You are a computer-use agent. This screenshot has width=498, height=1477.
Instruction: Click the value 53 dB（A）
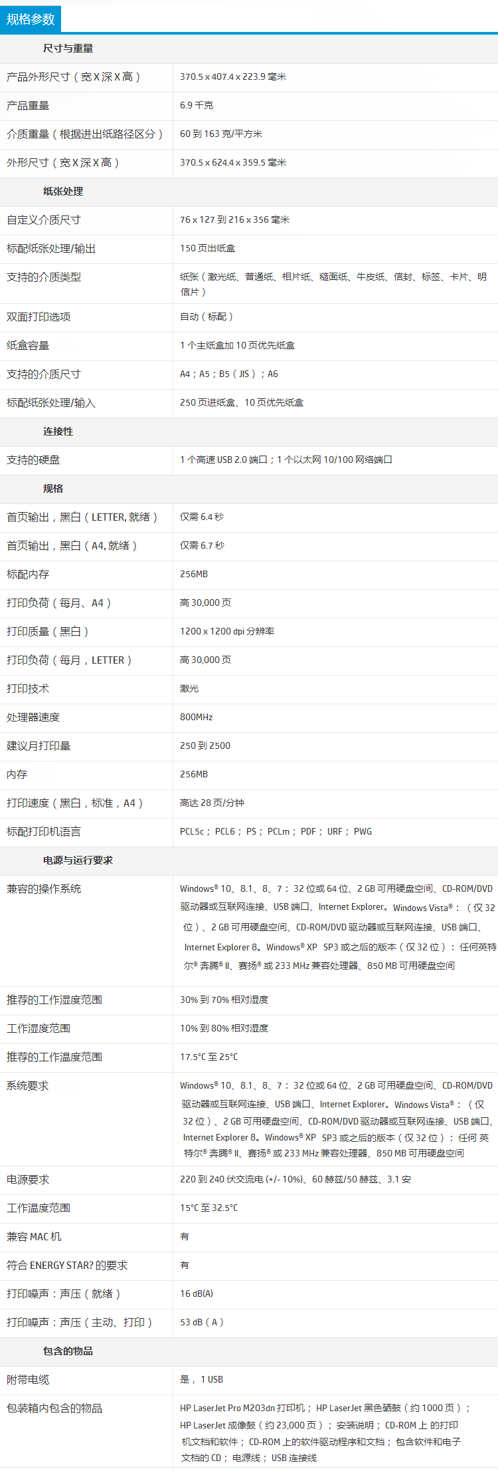coord(202,1323)
